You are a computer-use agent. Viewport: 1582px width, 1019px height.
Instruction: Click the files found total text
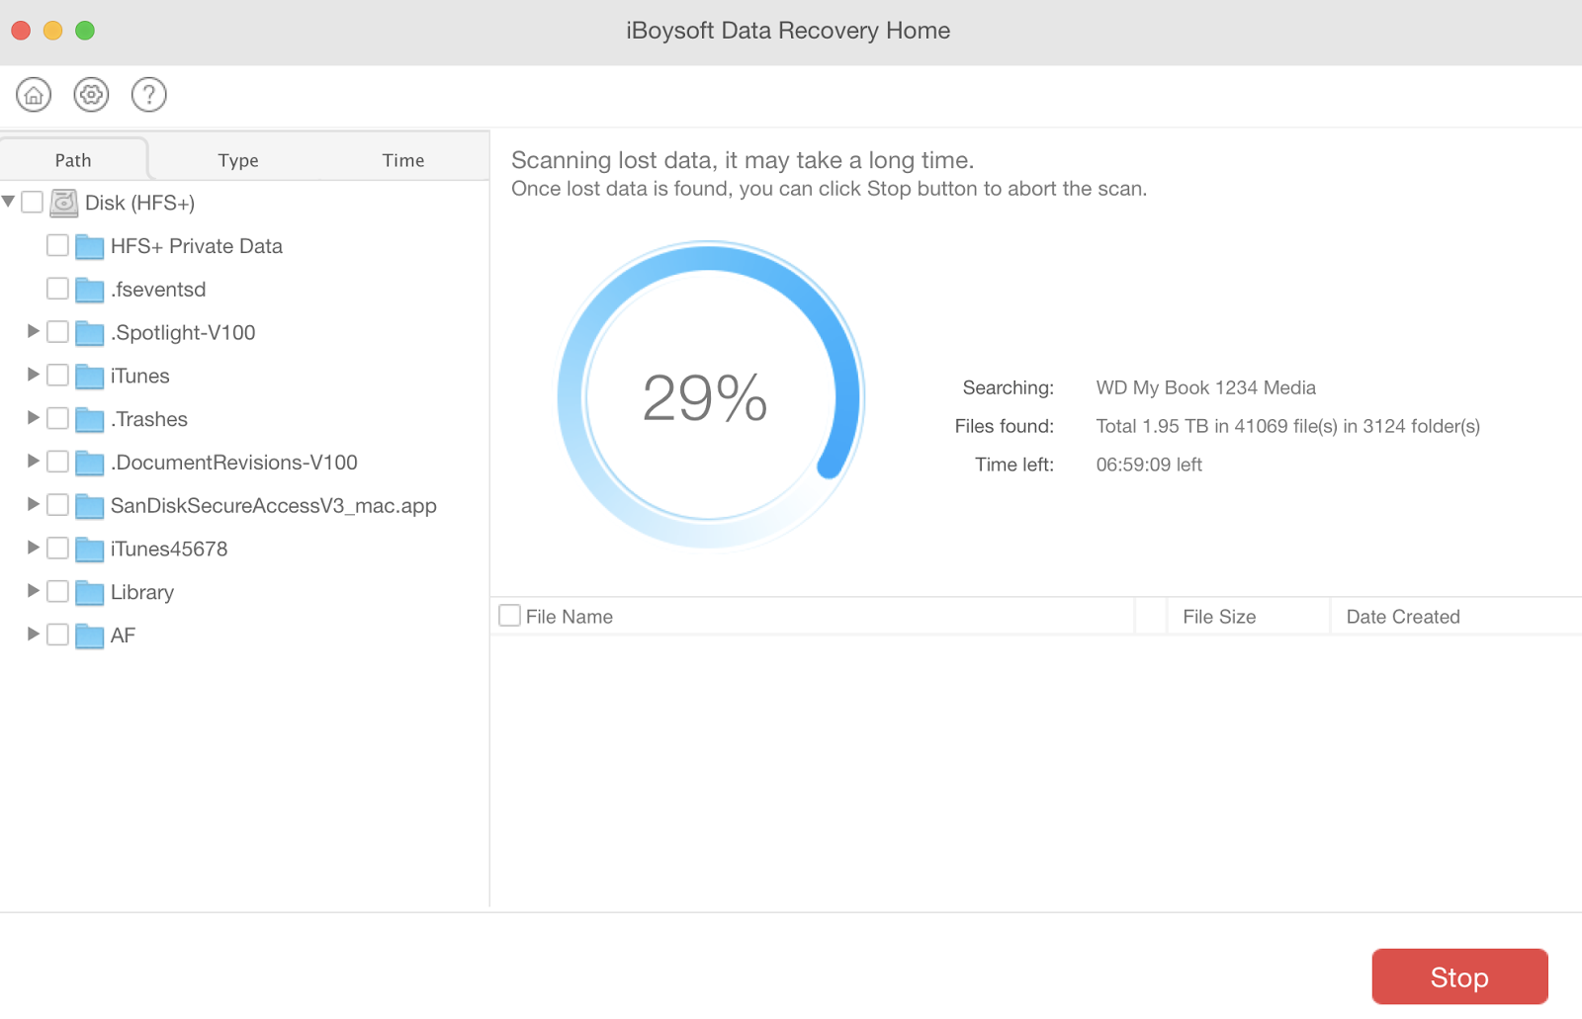[1288, 426]
